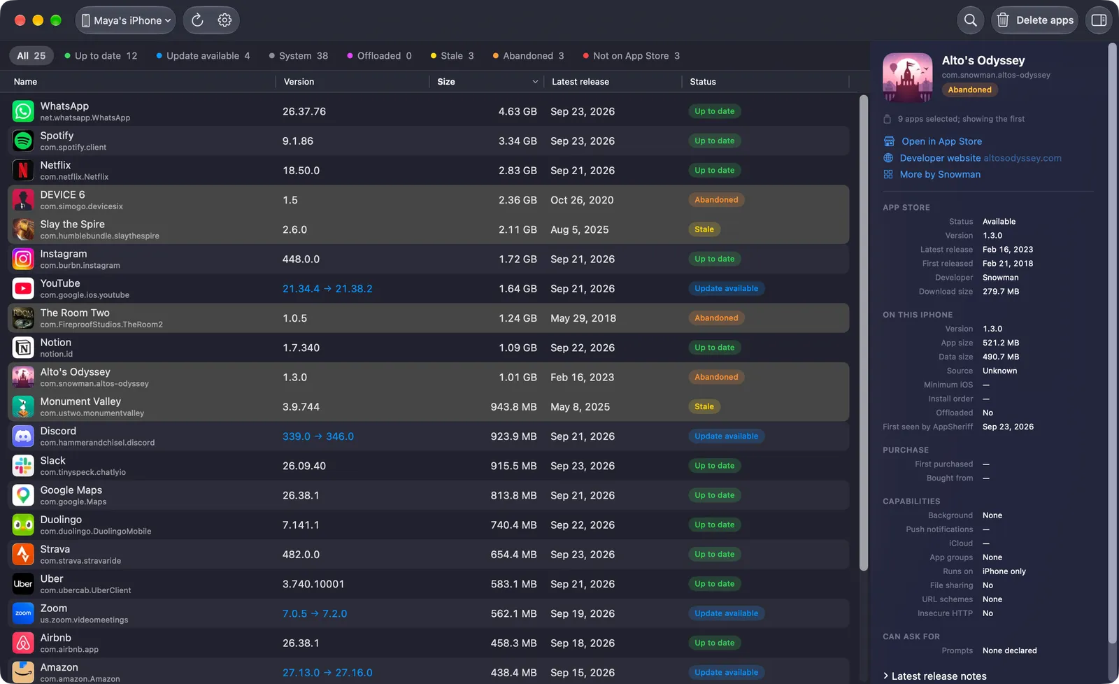Click the Monument Valley app icon
The height and width of the screenshot is (684, 1119).
(23, 406)
